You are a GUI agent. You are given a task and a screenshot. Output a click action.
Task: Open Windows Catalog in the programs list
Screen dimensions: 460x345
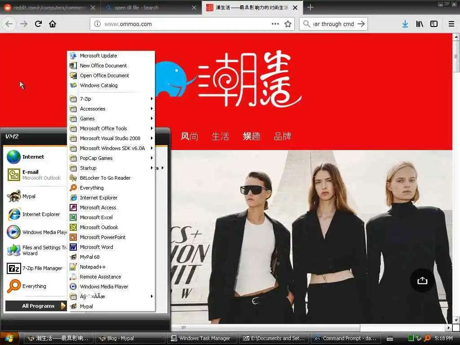(x=111, y=85)
